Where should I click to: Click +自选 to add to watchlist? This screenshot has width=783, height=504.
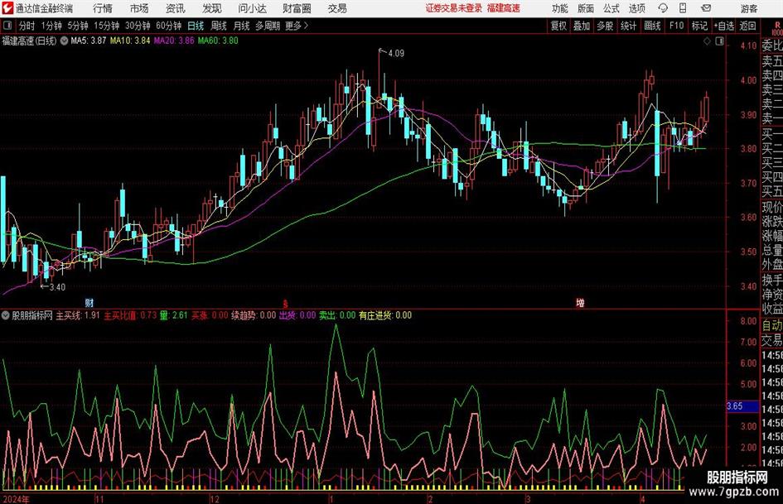(724, 26)
